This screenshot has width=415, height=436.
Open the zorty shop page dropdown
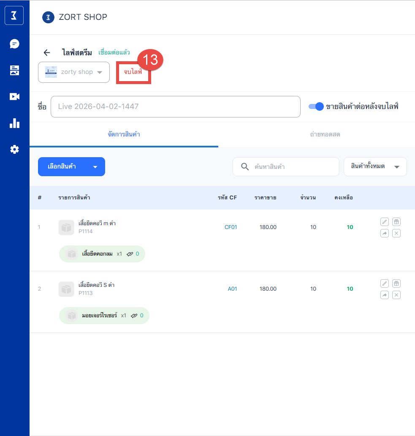[x=74, y=72]
